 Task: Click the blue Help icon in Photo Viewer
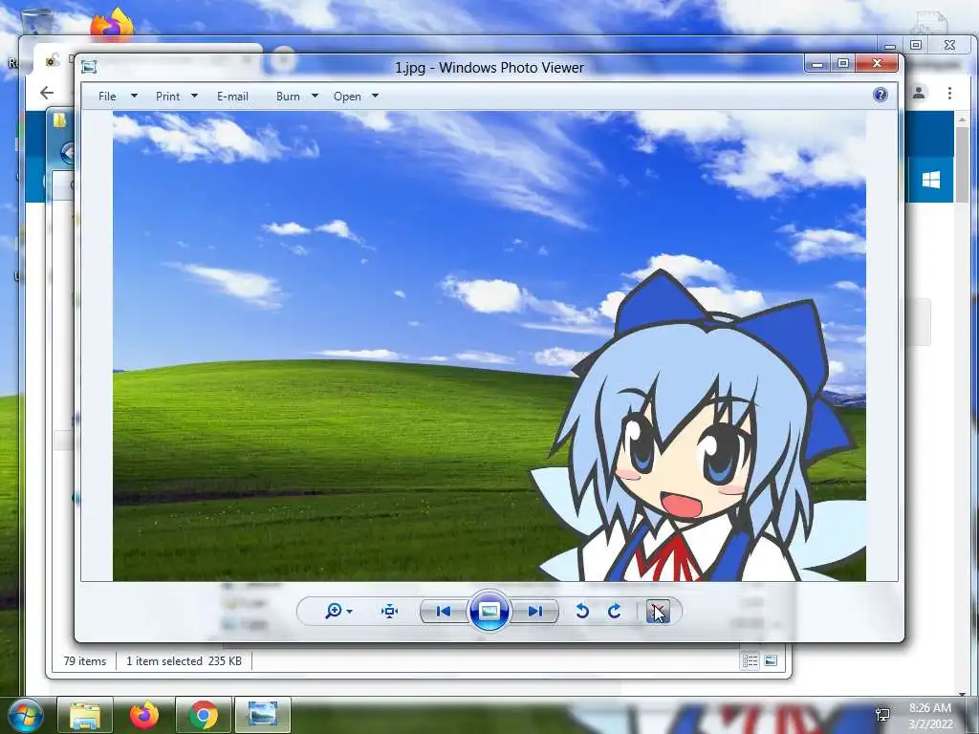pyautogui.click(x=881, y=95)
